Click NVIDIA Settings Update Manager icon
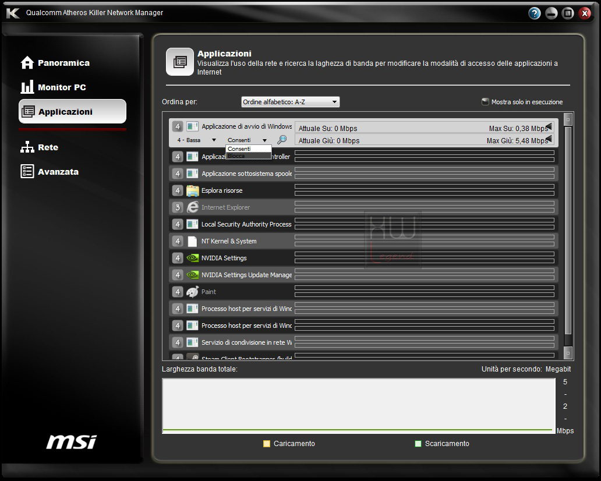 [192, 275]
